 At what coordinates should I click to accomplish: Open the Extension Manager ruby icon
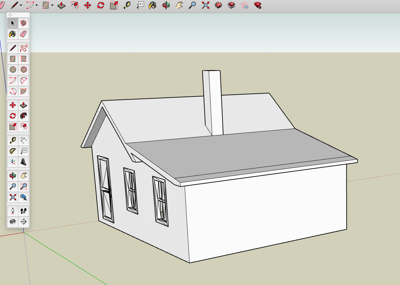point(258,5)
